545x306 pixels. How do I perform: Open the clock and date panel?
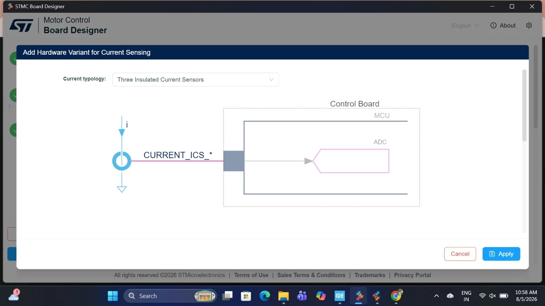[x=526, y=296]
